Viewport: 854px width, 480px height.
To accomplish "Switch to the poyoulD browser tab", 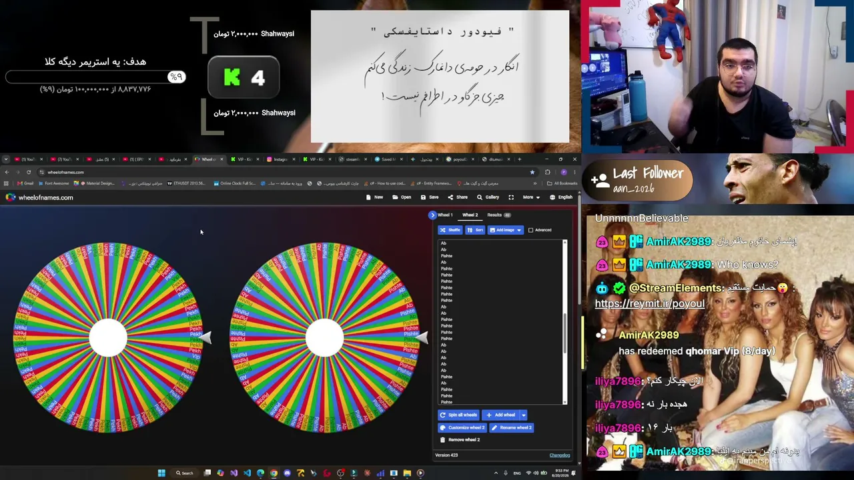I will (x=460, y=159).
